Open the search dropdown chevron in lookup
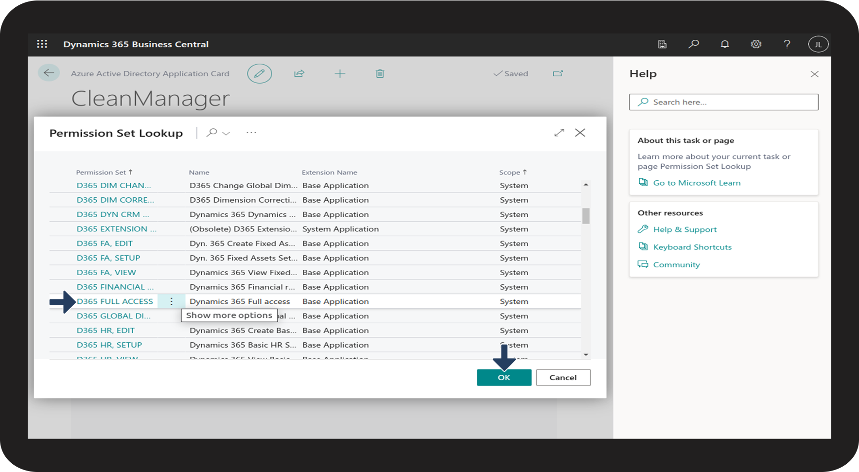Image resolution: width=859 pixels, height=472 pixels. tap(226, 133)
